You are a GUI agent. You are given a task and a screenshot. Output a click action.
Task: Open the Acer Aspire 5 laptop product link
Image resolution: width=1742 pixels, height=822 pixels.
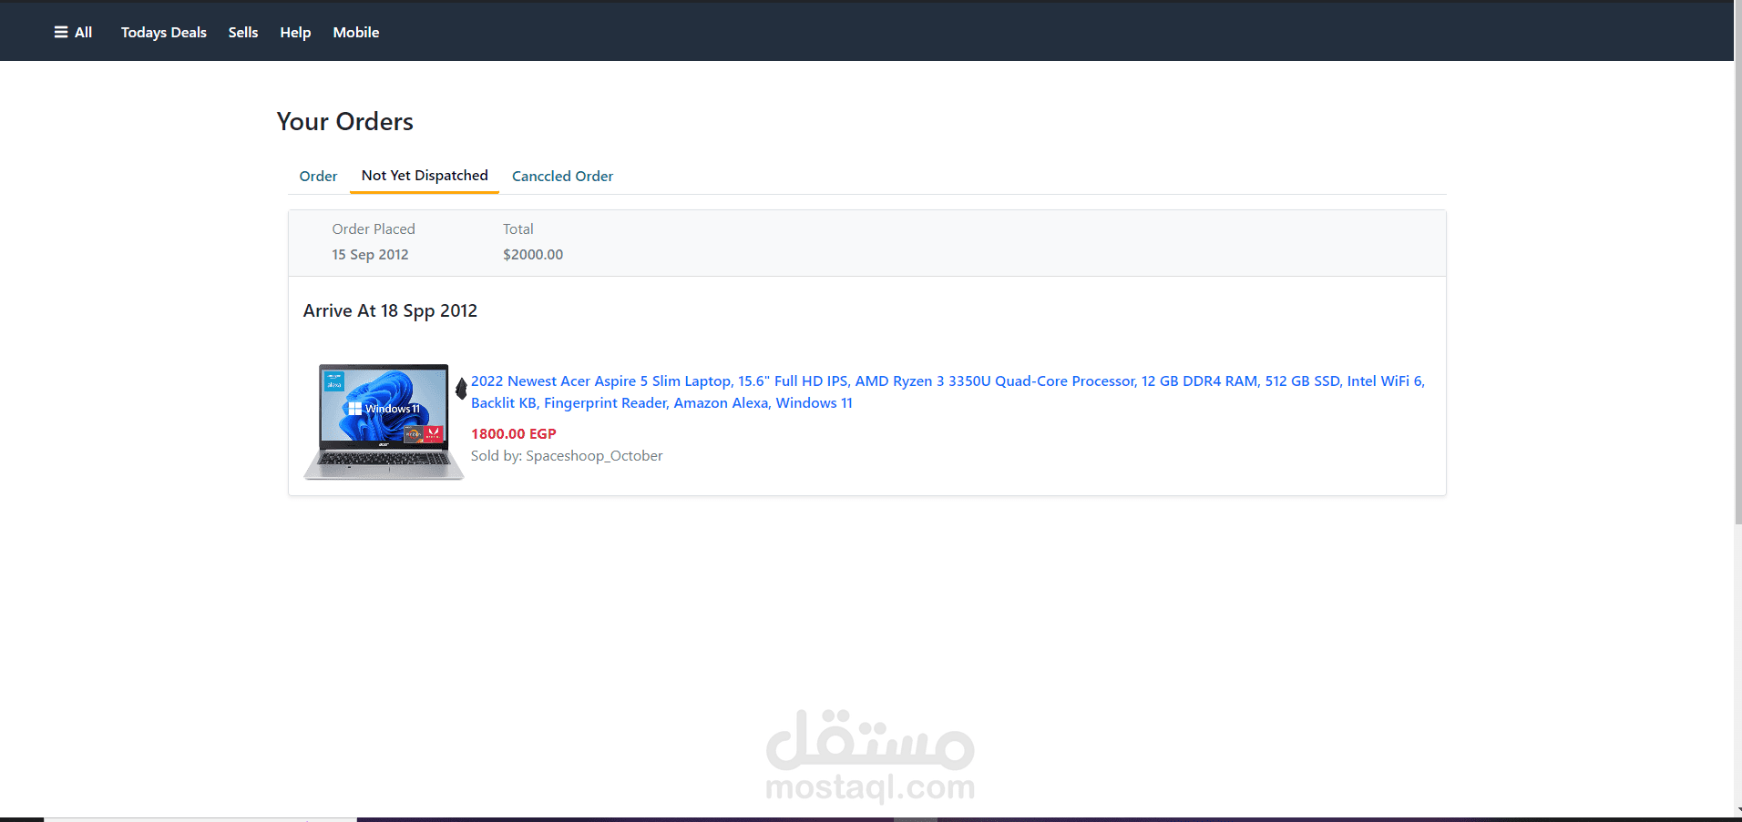(948, 391)
